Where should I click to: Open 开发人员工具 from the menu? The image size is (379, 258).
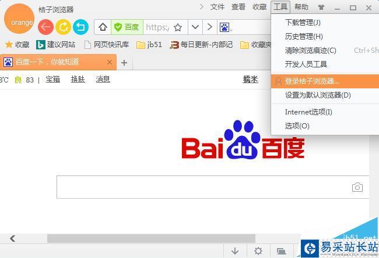325,64
